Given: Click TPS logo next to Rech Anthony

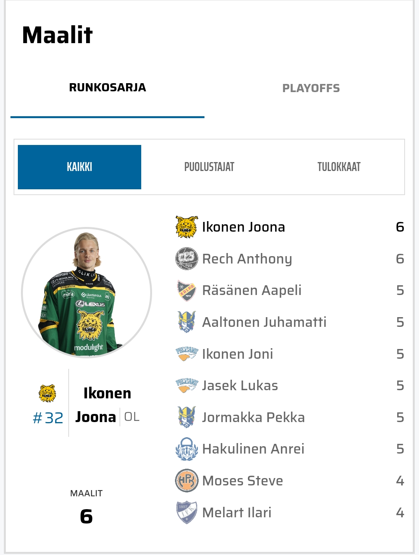Looking at the screenshot, I should click(x=187, y=259).
